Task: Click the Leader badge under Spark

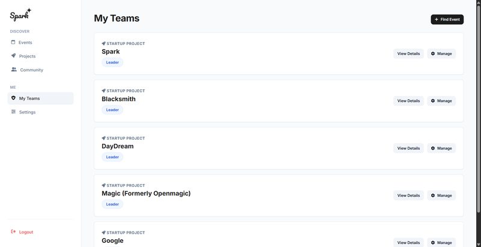Action: pyautogui.click(x=112, y=62)
